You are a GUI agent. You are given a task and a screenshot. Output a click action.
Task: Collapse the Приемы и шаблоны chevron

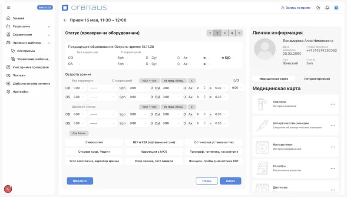point(49,43)
